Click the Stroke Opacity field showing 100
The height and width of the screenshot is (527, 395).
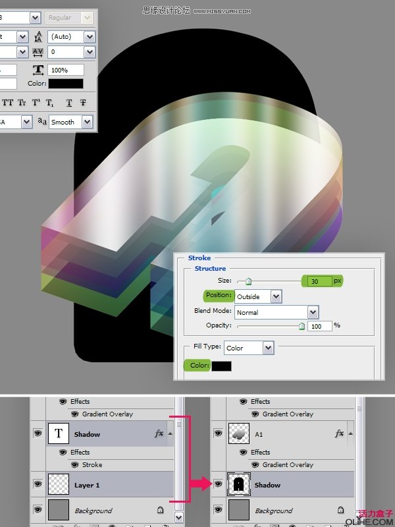pyautogui.click(x=319, y=326)
